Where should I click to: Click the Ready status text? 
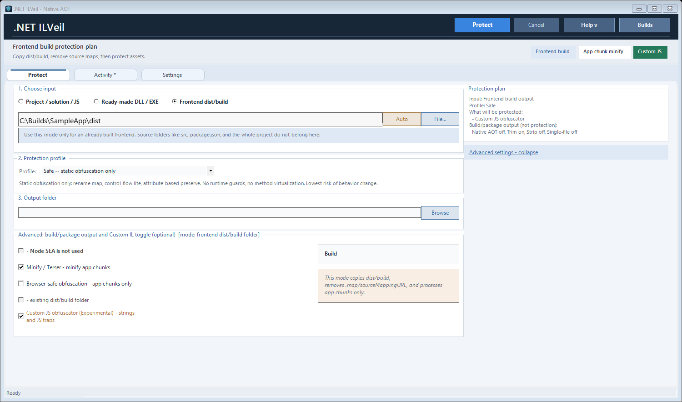tap(14, 393)
